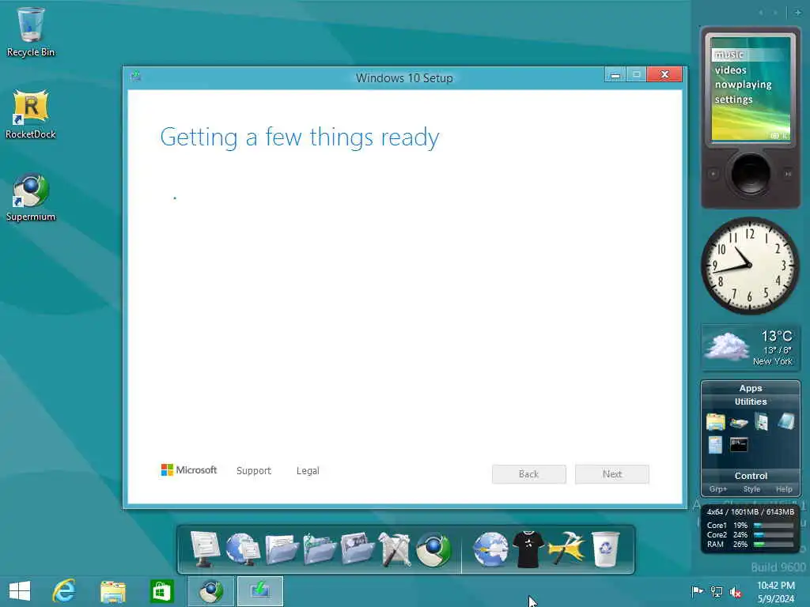Click the muted volume tray icon
810x607 pixels.
tap(736, 592)
